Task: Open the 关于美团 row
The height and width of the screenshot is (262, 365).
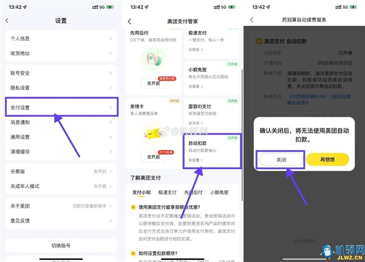Action: [x=61, y=206]
